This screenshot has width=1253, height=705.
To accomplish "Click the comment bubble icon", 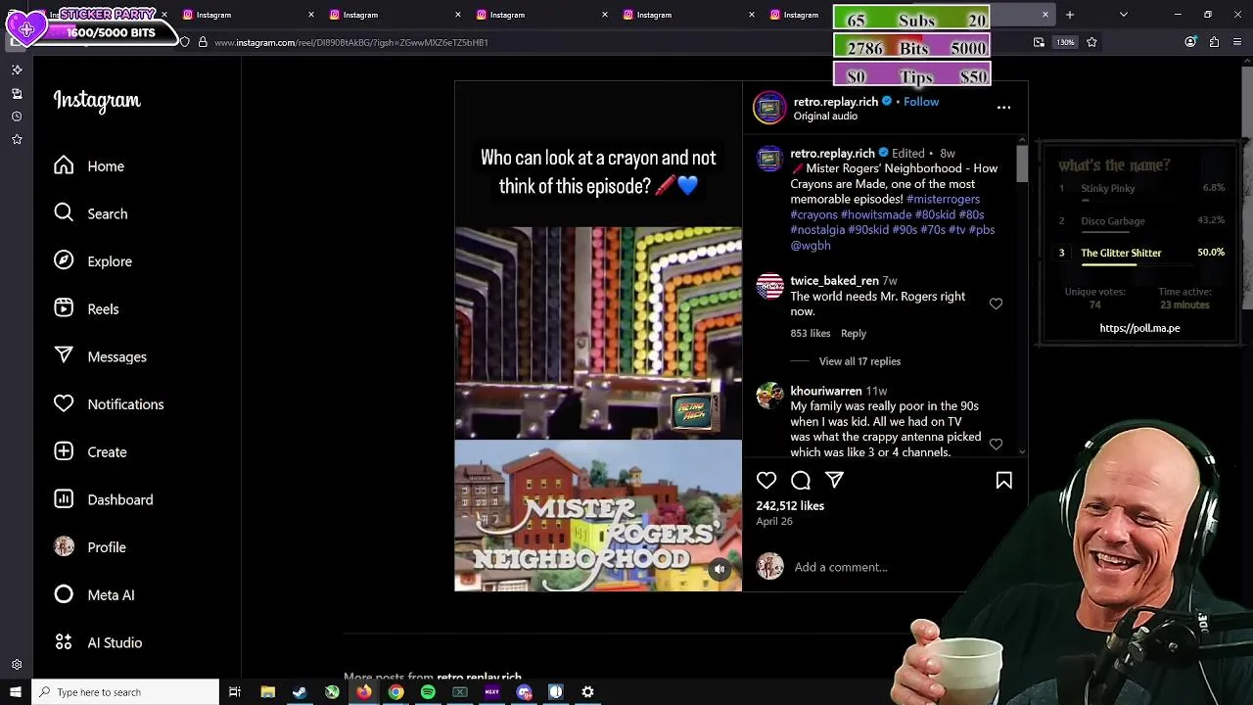I will pos(801,480).
